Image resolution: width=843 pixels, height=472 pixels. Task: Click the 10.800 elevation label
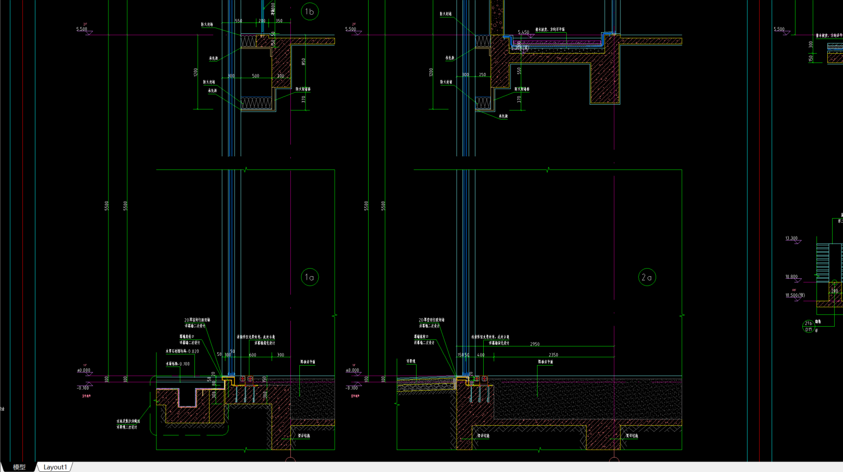point(791,277)
